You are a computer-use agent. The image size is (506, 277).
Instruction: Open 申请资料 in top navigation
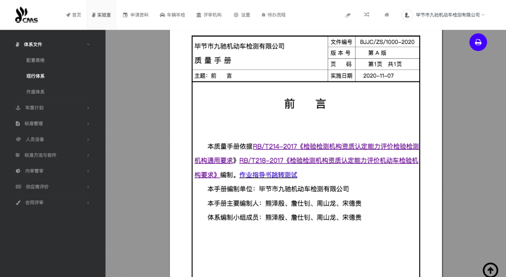136,15
